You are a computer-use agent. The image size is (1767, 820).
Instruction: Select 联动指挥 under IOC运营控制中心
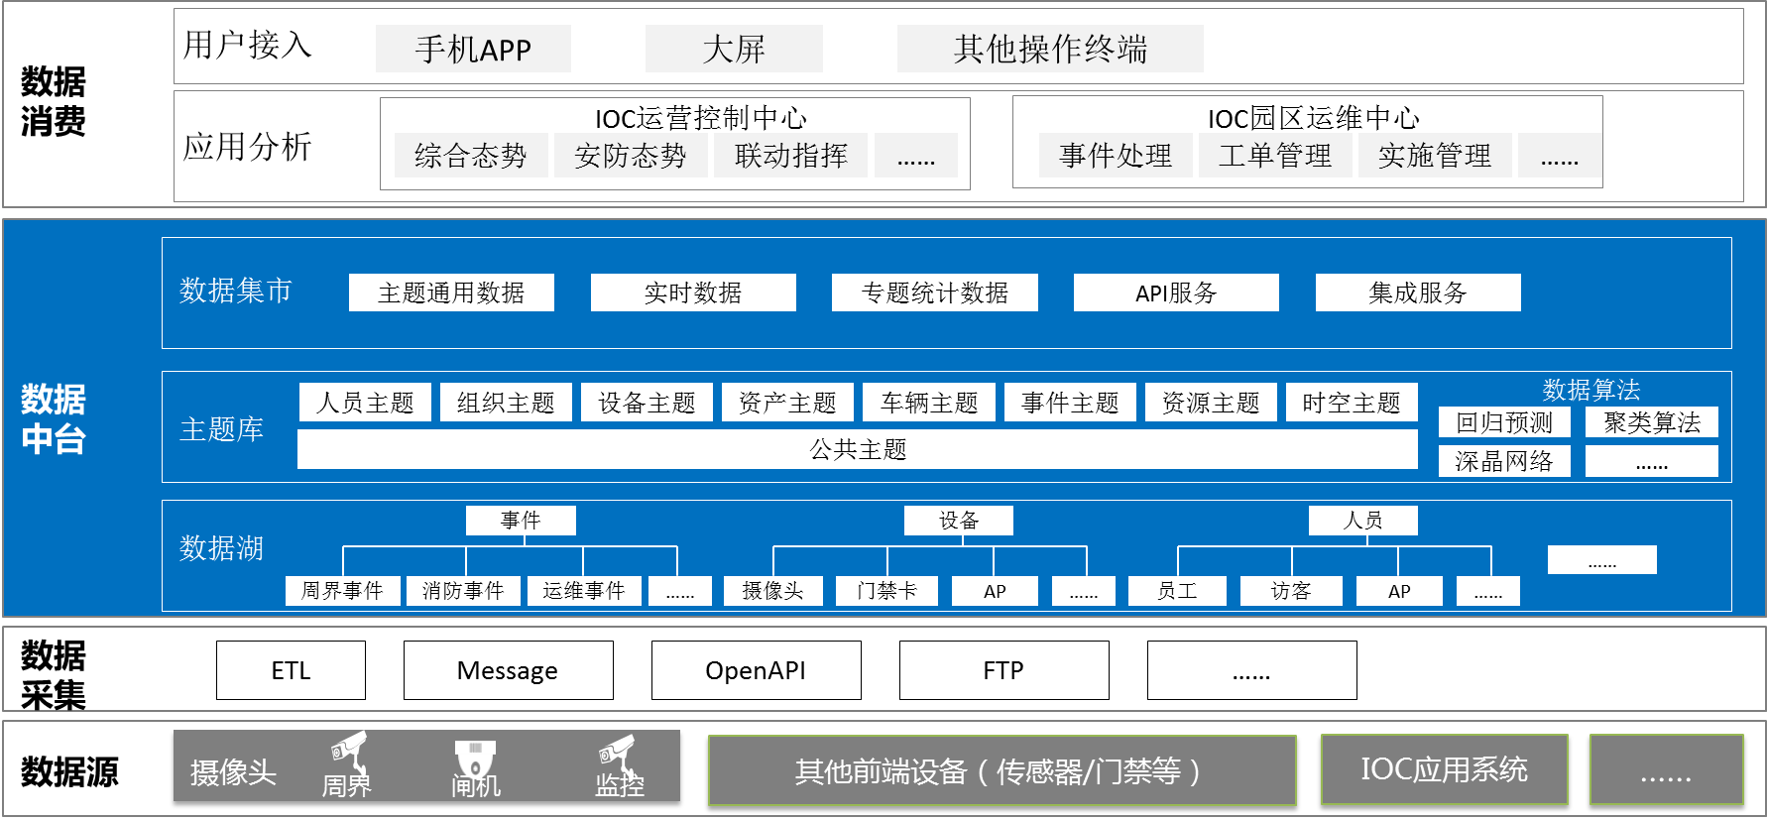(790, 156)
